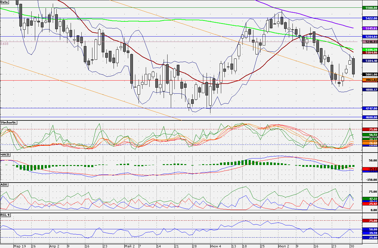378x248 pixels.
Task: Click the RSI, 9 panel label
Action: [5, 215]
